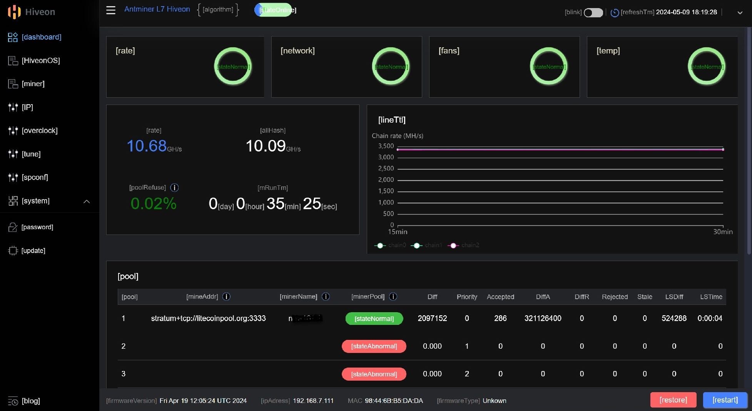Click the network stateNormal status ring
752x411 pixels.
(x=391, y=66)
